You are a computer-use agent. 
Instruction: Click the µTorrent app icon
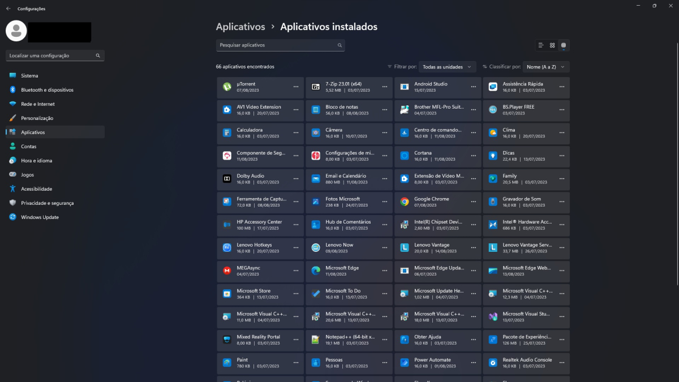pyautogui.click(x=227, y=87)
